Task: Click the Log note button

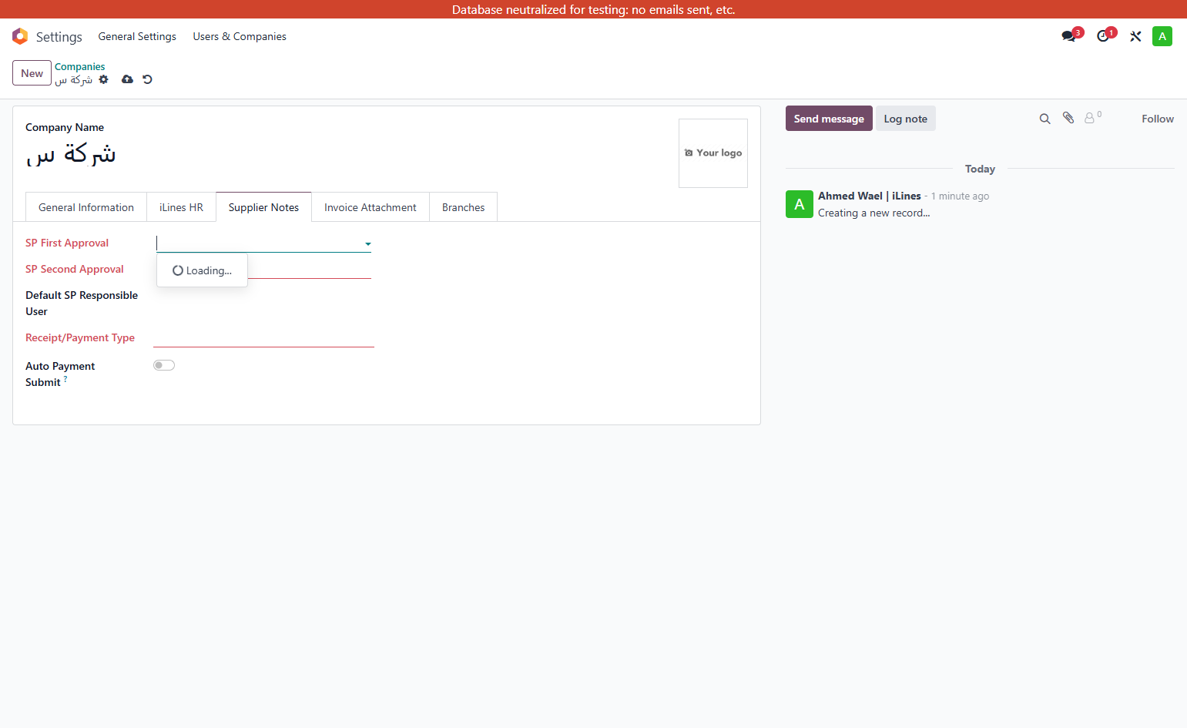Action: (905, 119)
